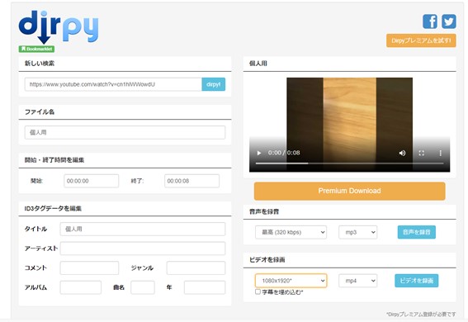
Task: Click the file name input field
Action: [125, 132]
